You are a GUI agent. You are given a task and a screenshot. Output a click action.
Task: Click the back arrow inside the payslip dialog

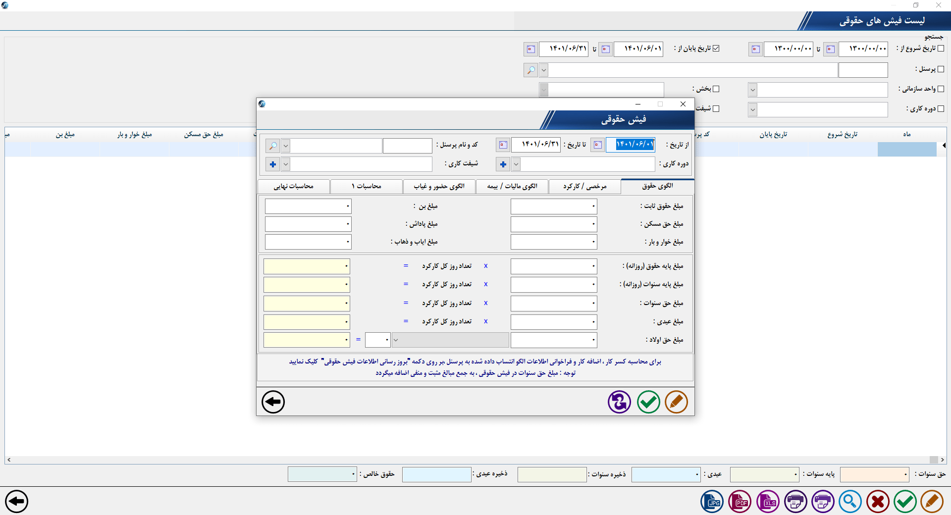pos(273,402)
